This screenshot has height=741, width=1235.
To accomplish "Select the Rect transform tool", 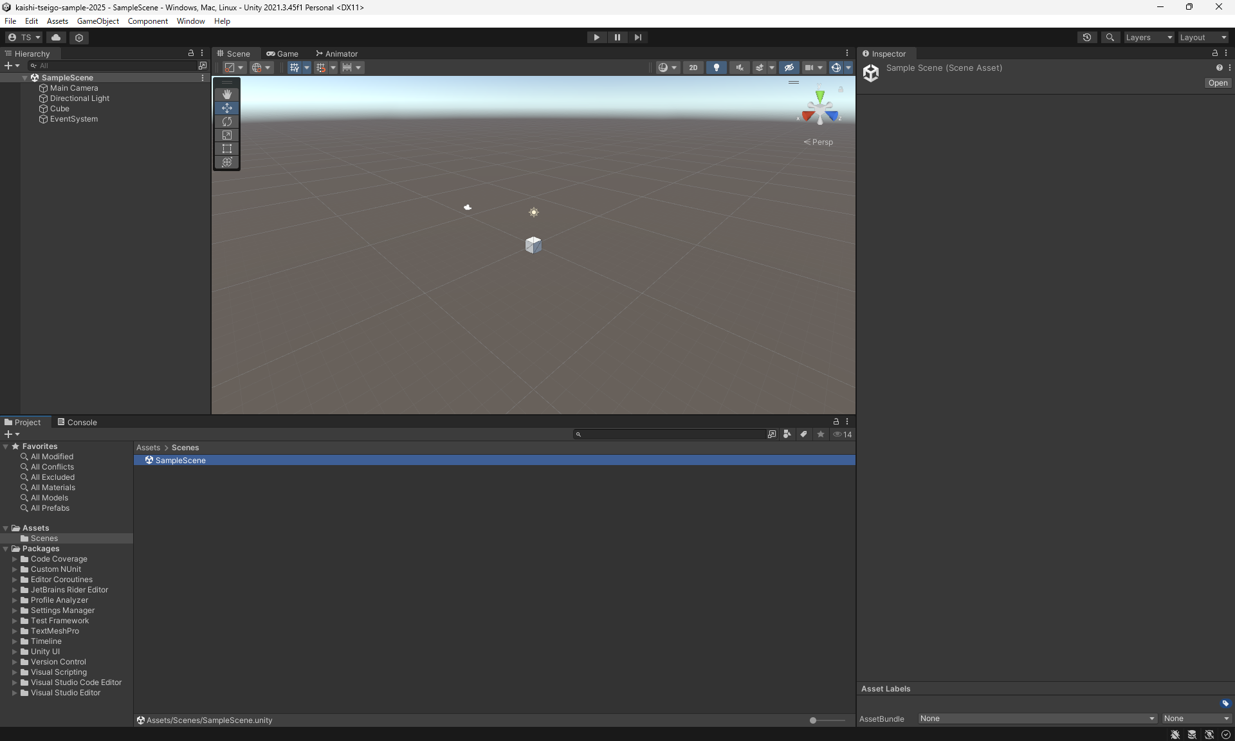I will (x=226, y=149).
